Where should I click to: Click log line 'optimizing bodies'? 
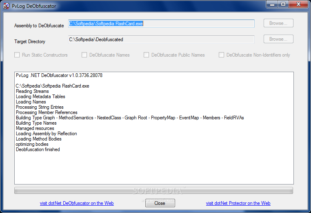32,144
